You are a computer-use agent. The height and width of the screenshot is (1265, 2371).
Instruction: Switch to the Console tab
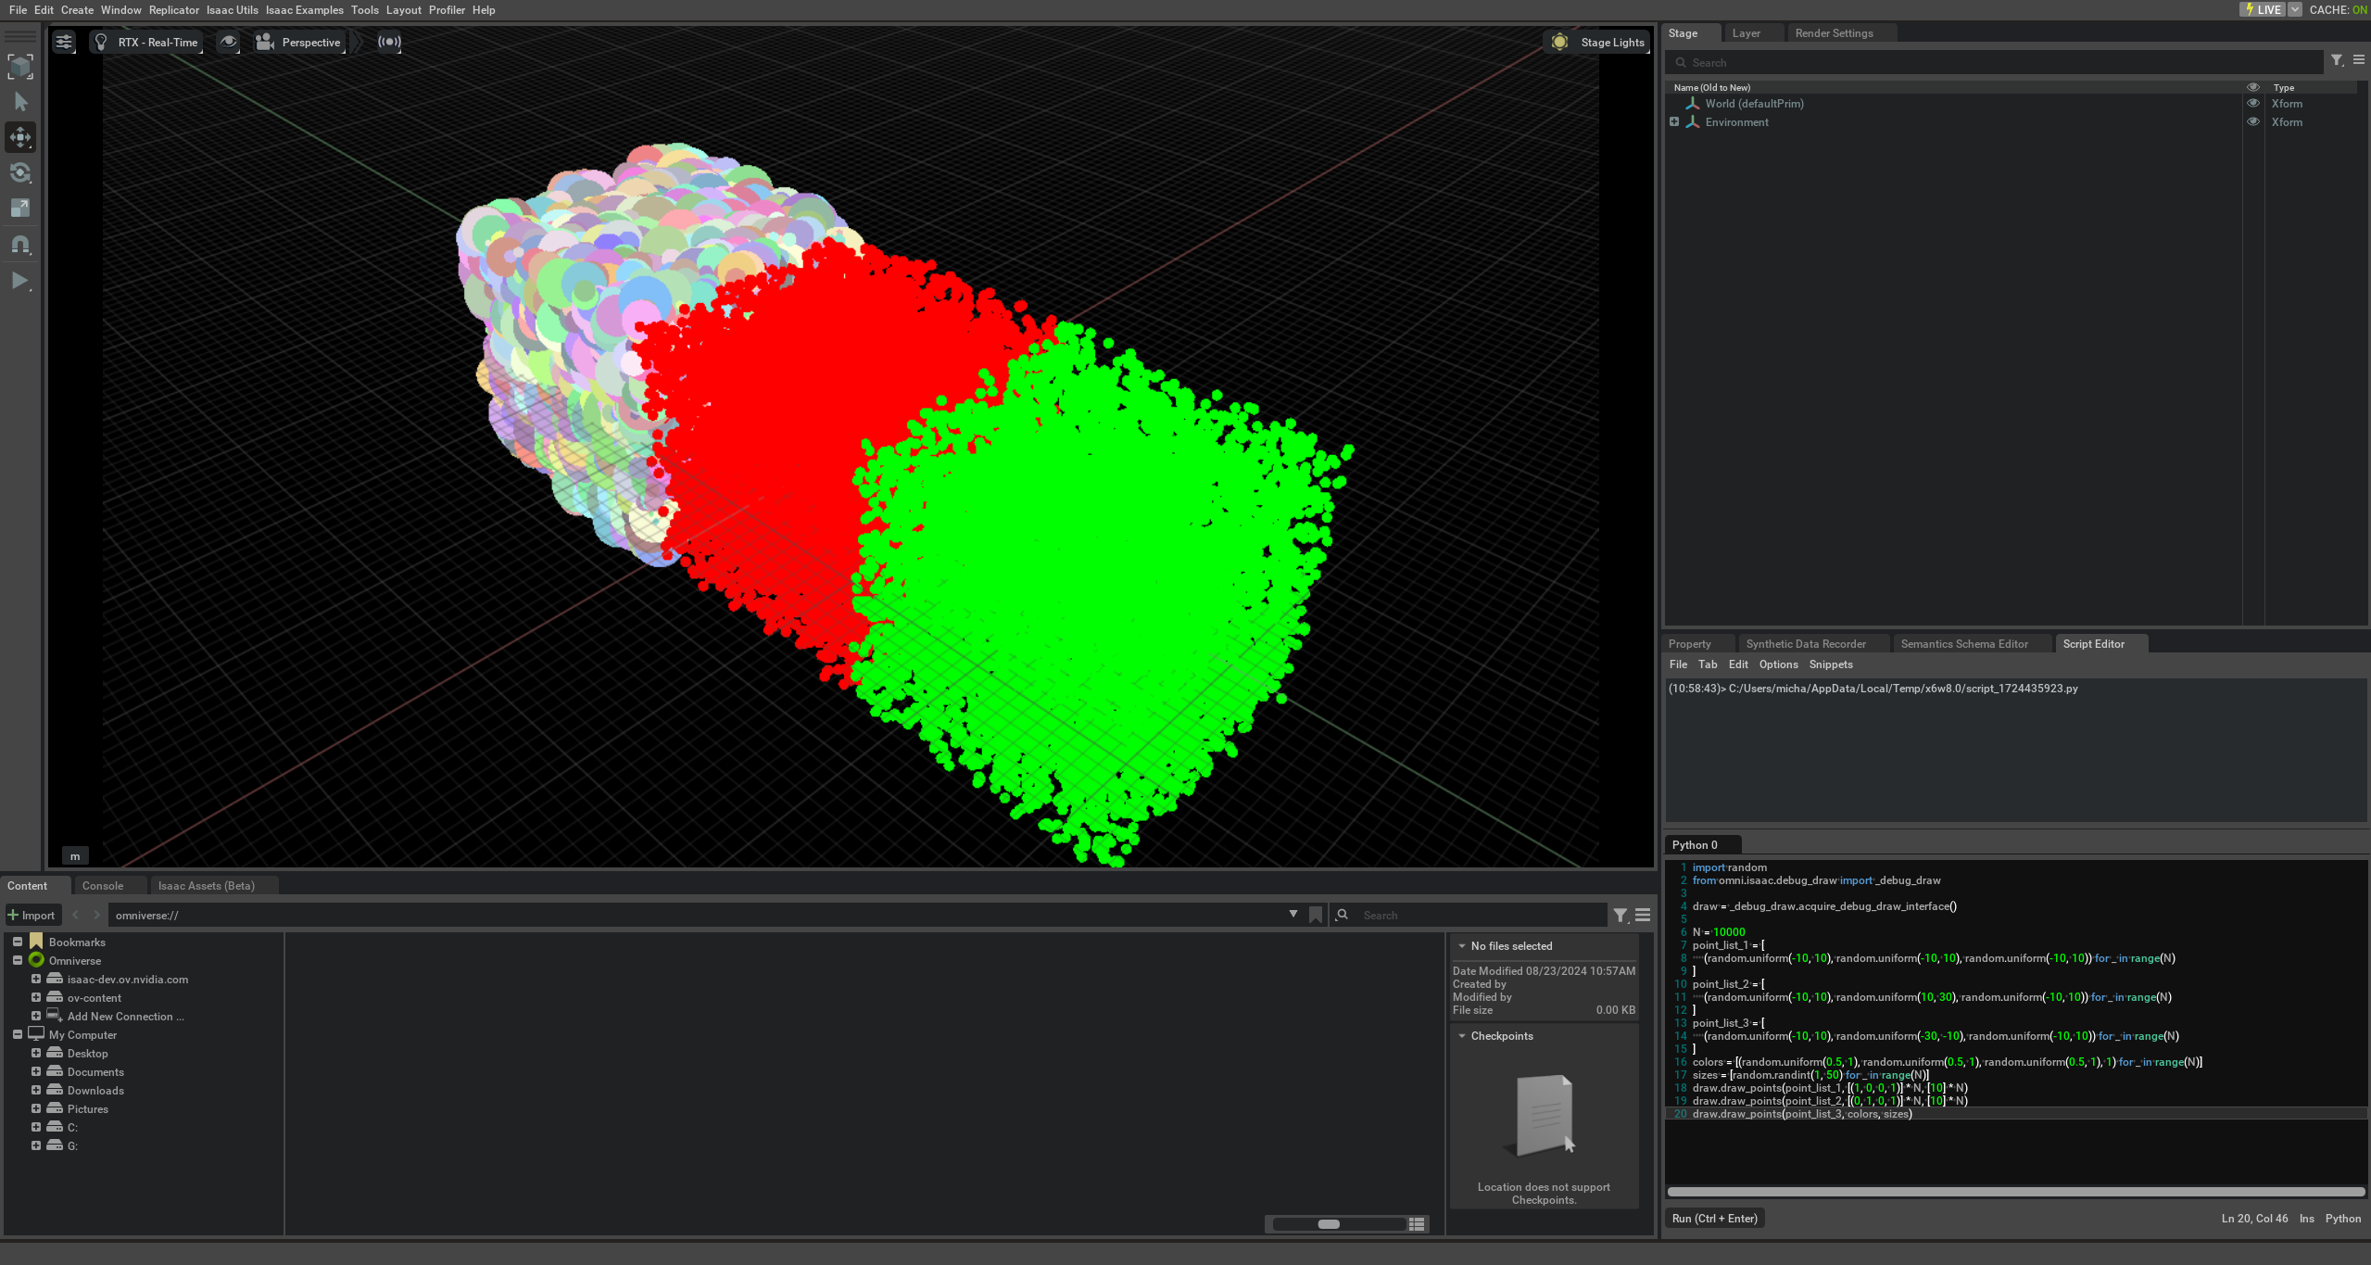[x=103, y=885]
